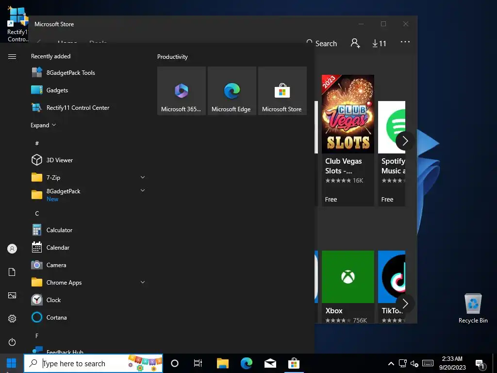Open Documents from Start sidebar
Image resolution: width=497 pixels, height=373 pixels.
click(x=12, y=272)
